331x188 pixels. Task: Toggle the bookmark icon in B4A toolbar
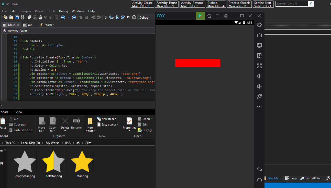point(56,17)
